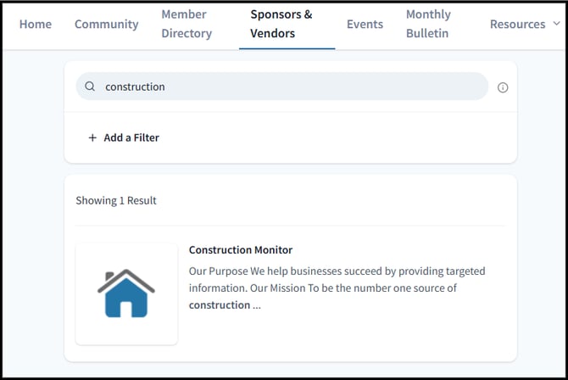
Task: Click the "Showing 1 Result" label
Action: 116,201
